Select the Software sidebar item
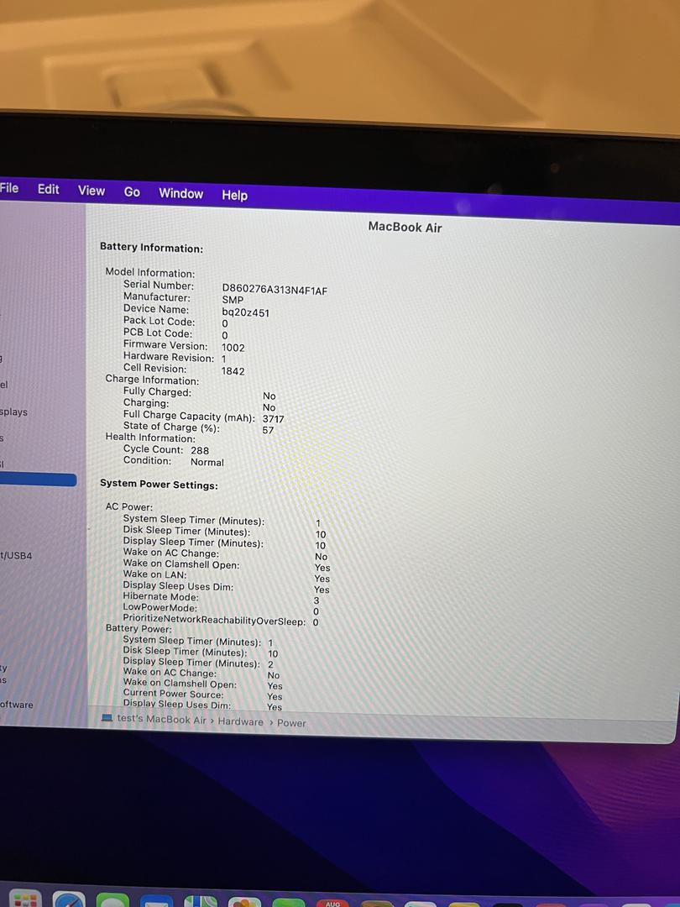 pos(17,705)
